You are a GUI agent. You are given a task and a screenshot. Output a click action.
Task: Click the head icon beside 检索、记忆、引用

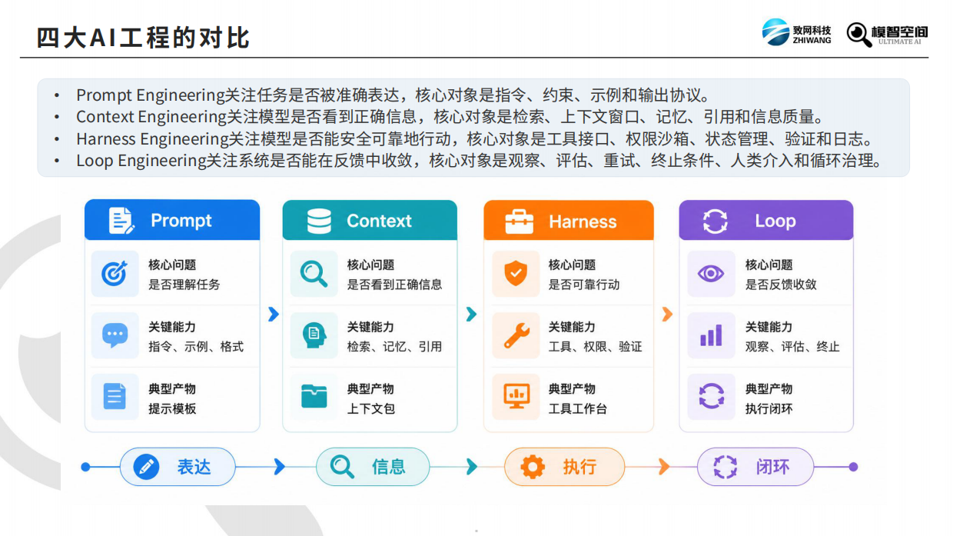pyautogui.click(x=314, y=335)
